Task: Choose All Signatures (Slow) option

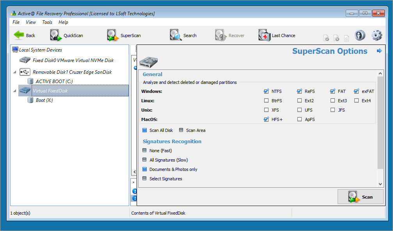Action: [x=144, y=160]
